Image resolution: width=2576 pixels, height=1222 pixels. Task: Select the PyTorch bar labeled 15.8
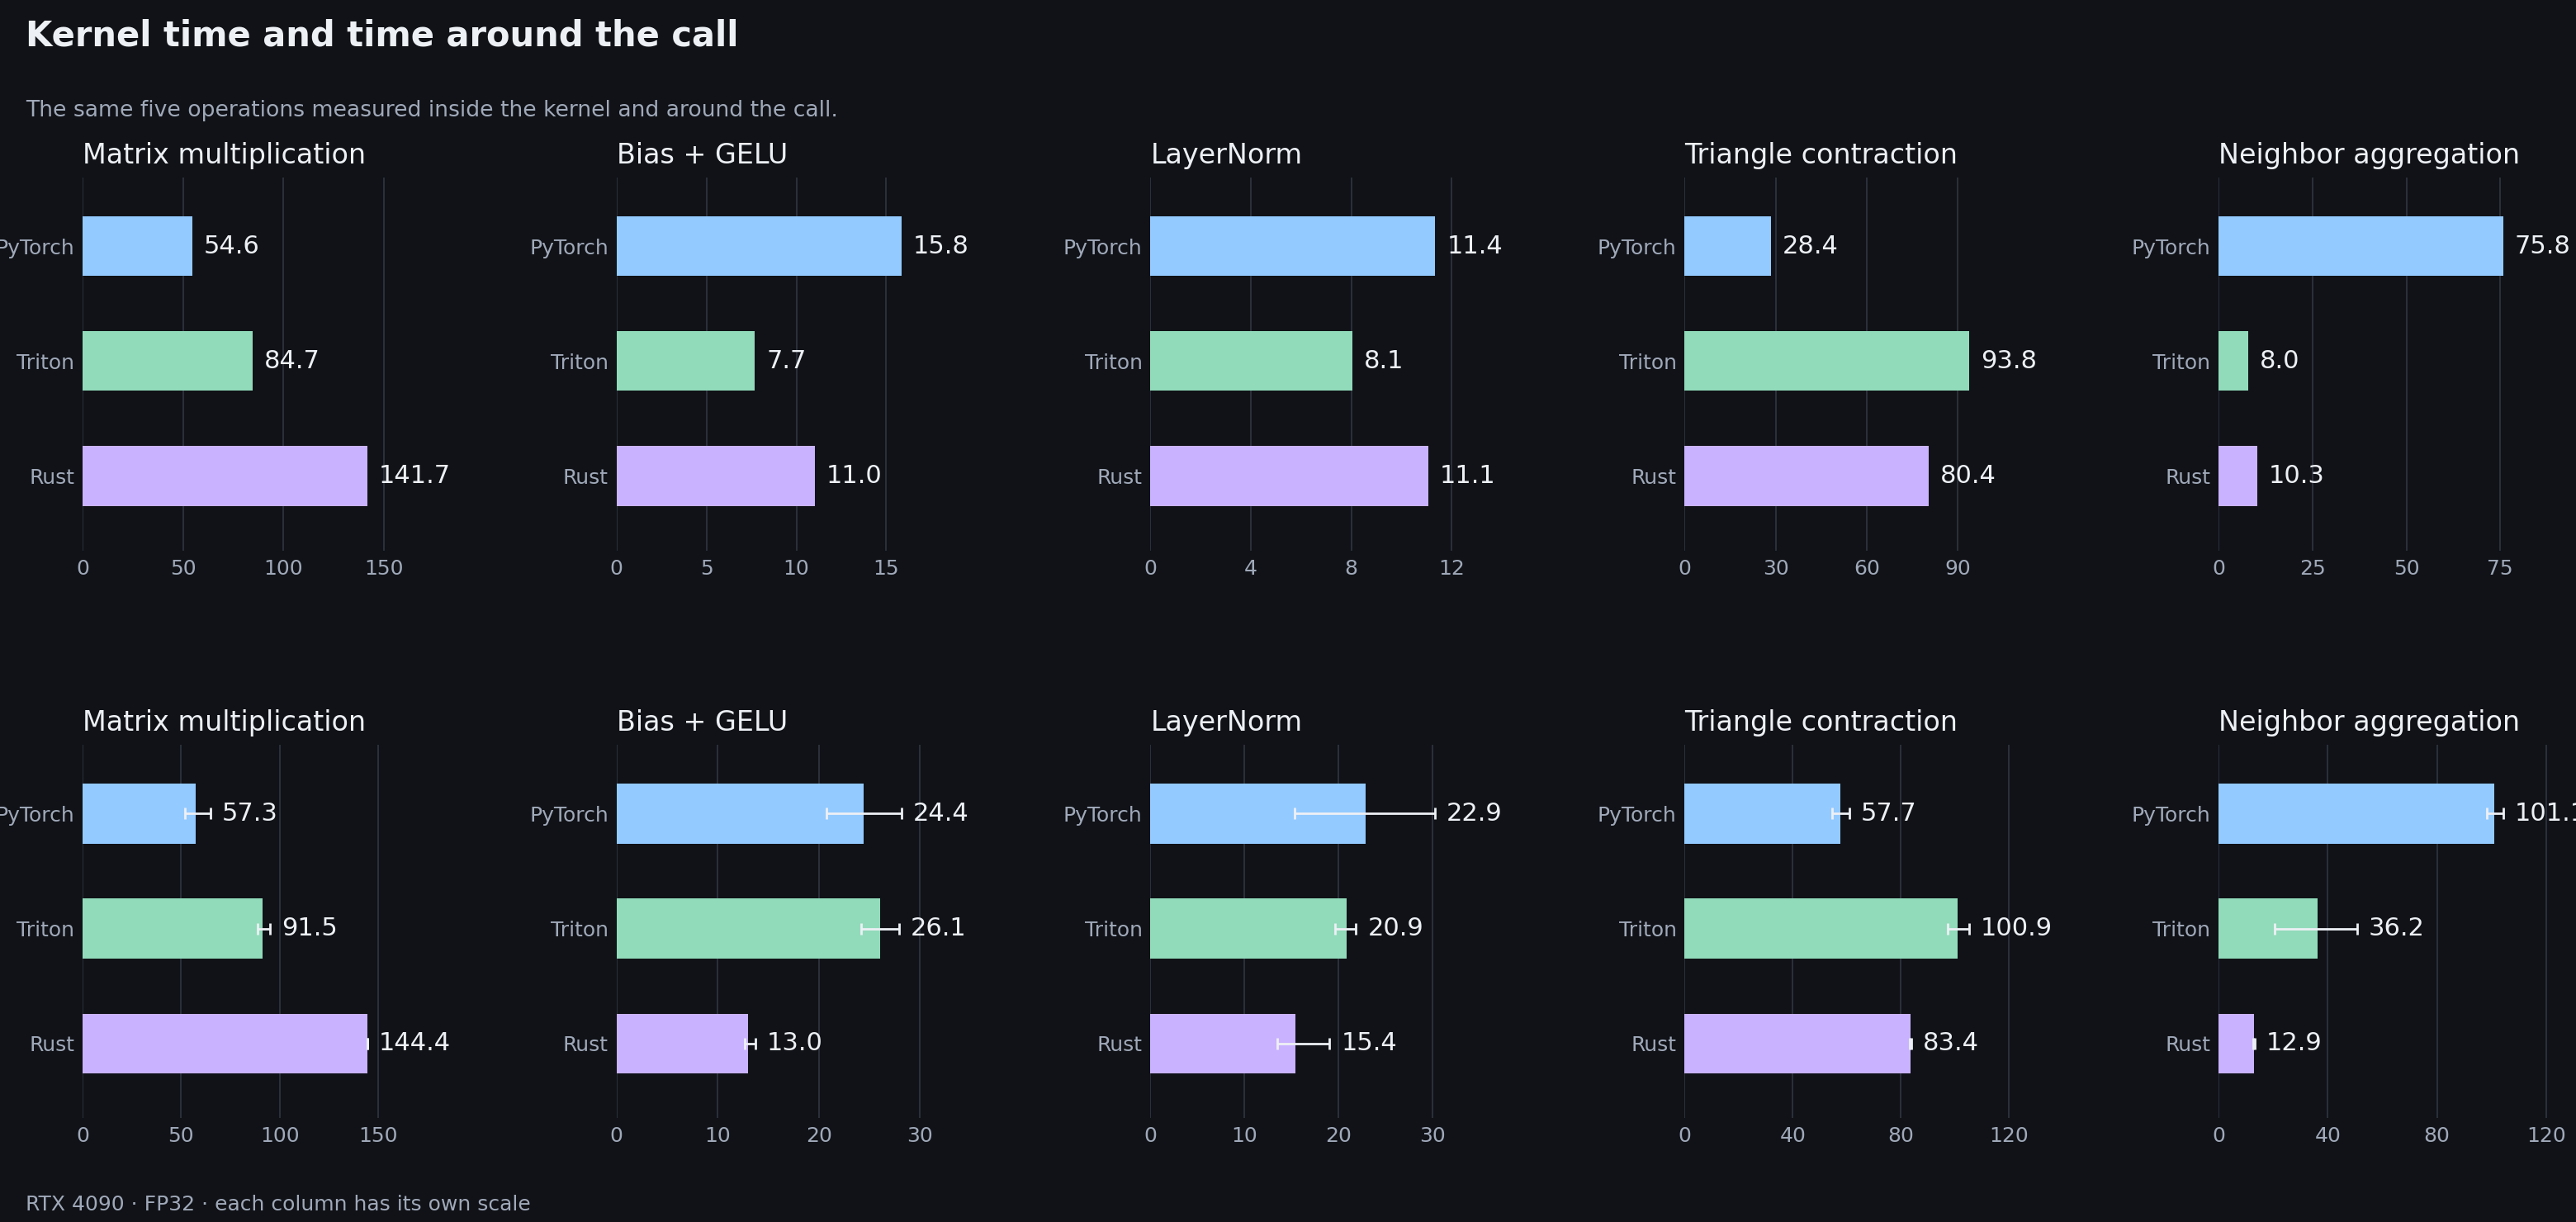[x=759, y=246]
